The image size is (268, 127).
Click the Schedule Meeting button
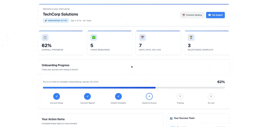tap(192, 15)
